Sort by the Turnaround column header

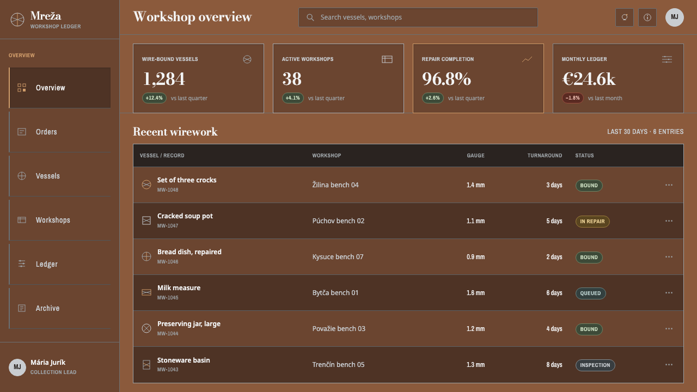[x=545, y=156]
